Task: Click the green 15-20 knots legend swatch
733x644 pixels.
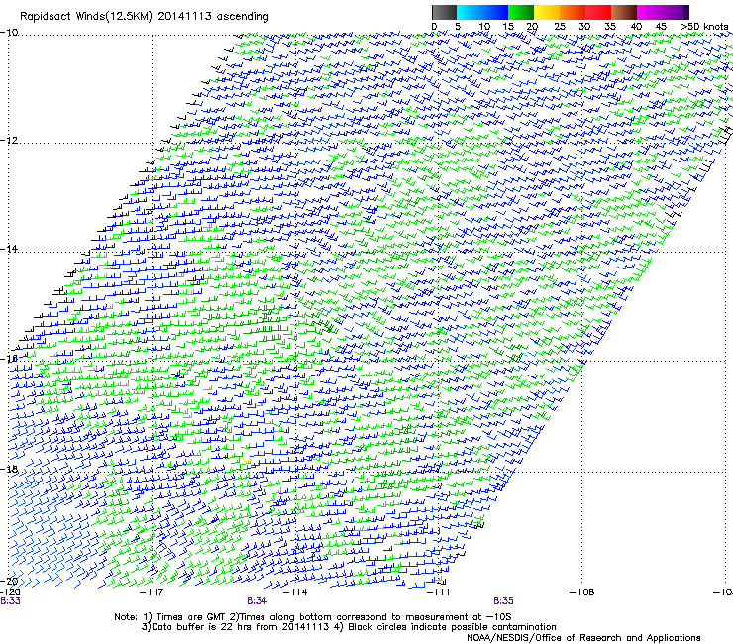Action: pyautogui.click(x=521, y=12)
